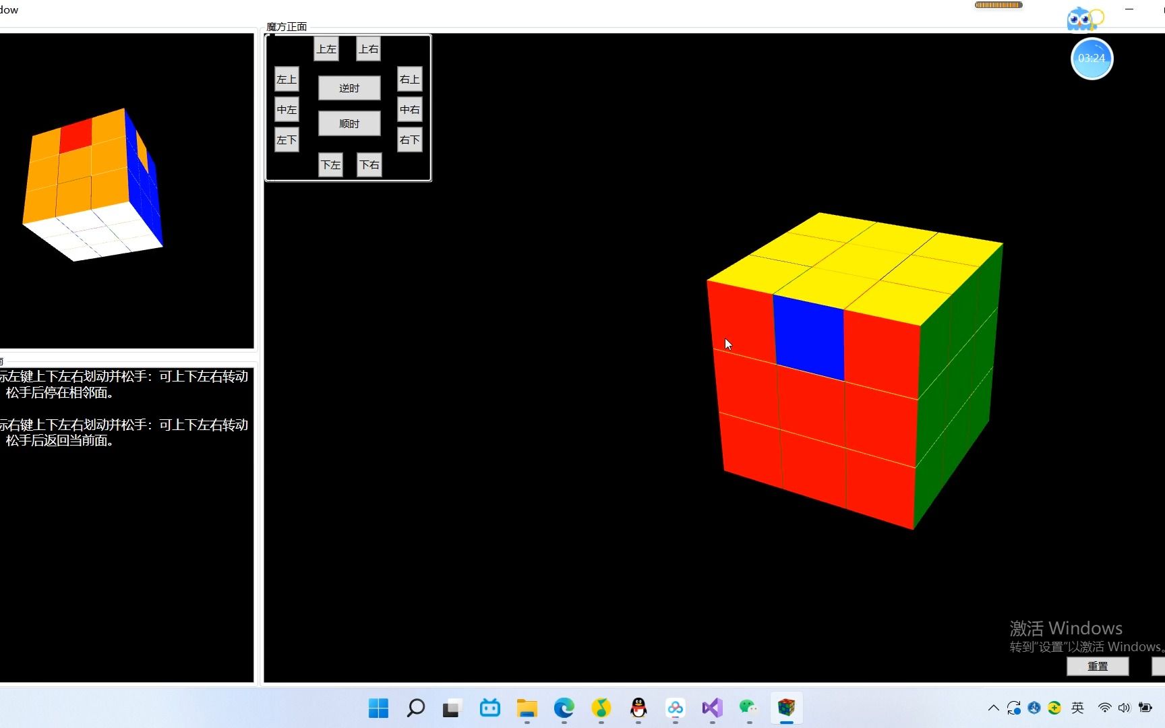Click the 03:24 timer bubble
The height and width of the screenshot is (728, 1165).
pyautogui.click(x=1091, y=59)
